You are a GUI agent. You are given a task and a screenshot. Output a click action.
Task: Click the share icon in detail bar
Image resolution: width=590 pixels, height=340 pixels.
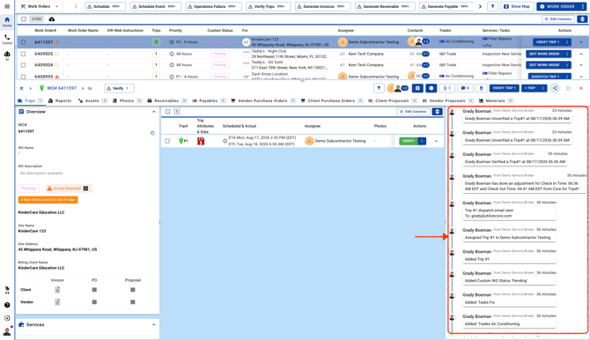[x=555, y=88]
